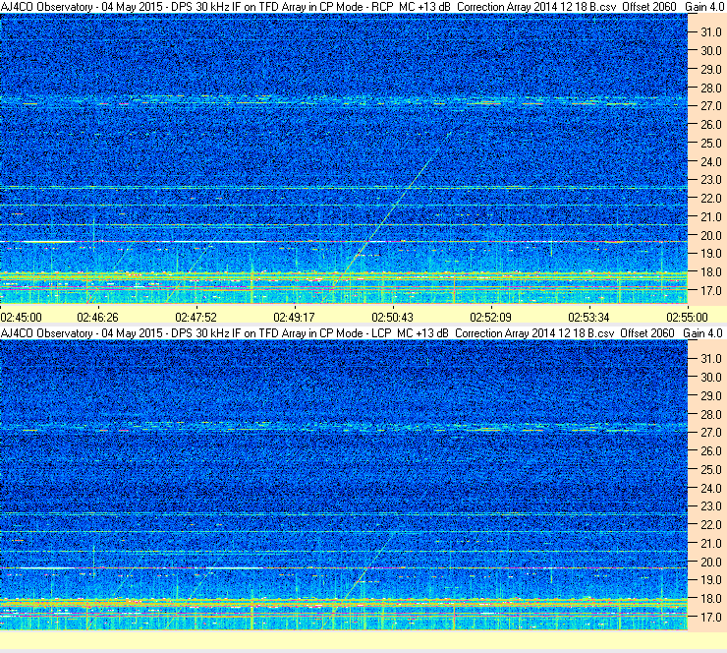
Task: Click 28.0 on the RCP frequency axis
Action: tap(710, 89)
